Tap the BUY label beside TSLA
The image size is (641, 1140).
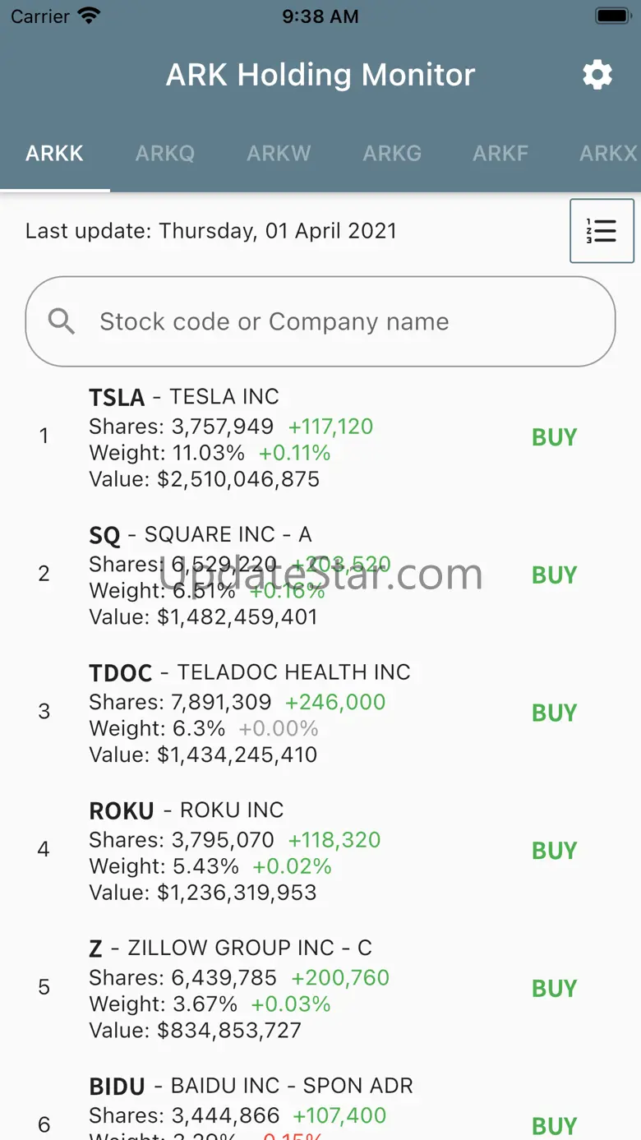[x=554, y=437]
